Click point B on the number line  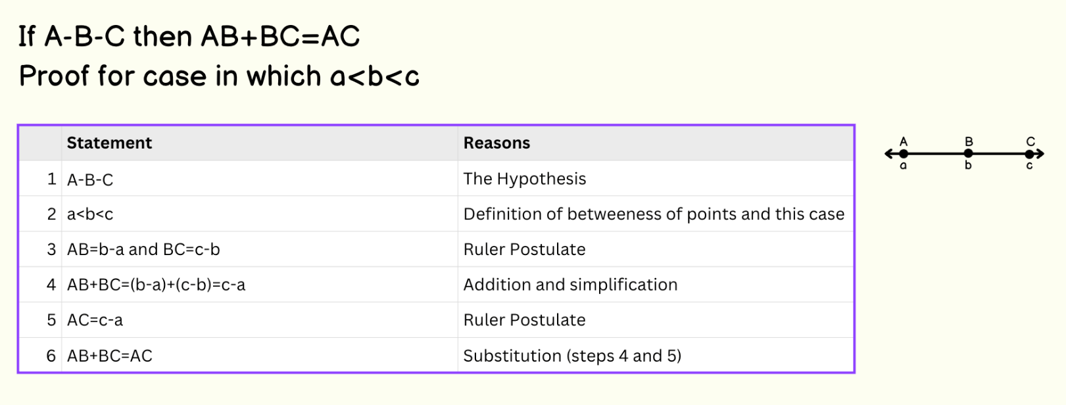click(968, 154)
